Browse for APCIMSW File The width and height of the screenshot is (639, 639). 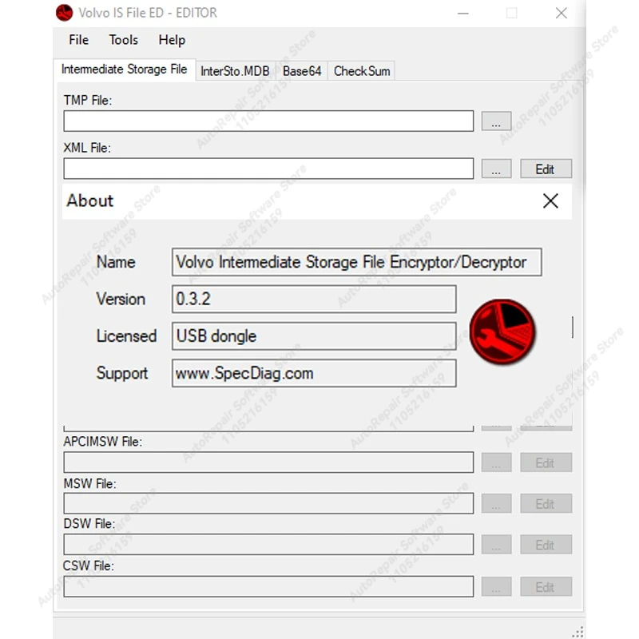(496, 462)
